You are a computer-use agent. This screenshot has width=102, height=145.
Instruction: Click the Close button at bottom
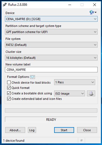click(x=87, y=130)
